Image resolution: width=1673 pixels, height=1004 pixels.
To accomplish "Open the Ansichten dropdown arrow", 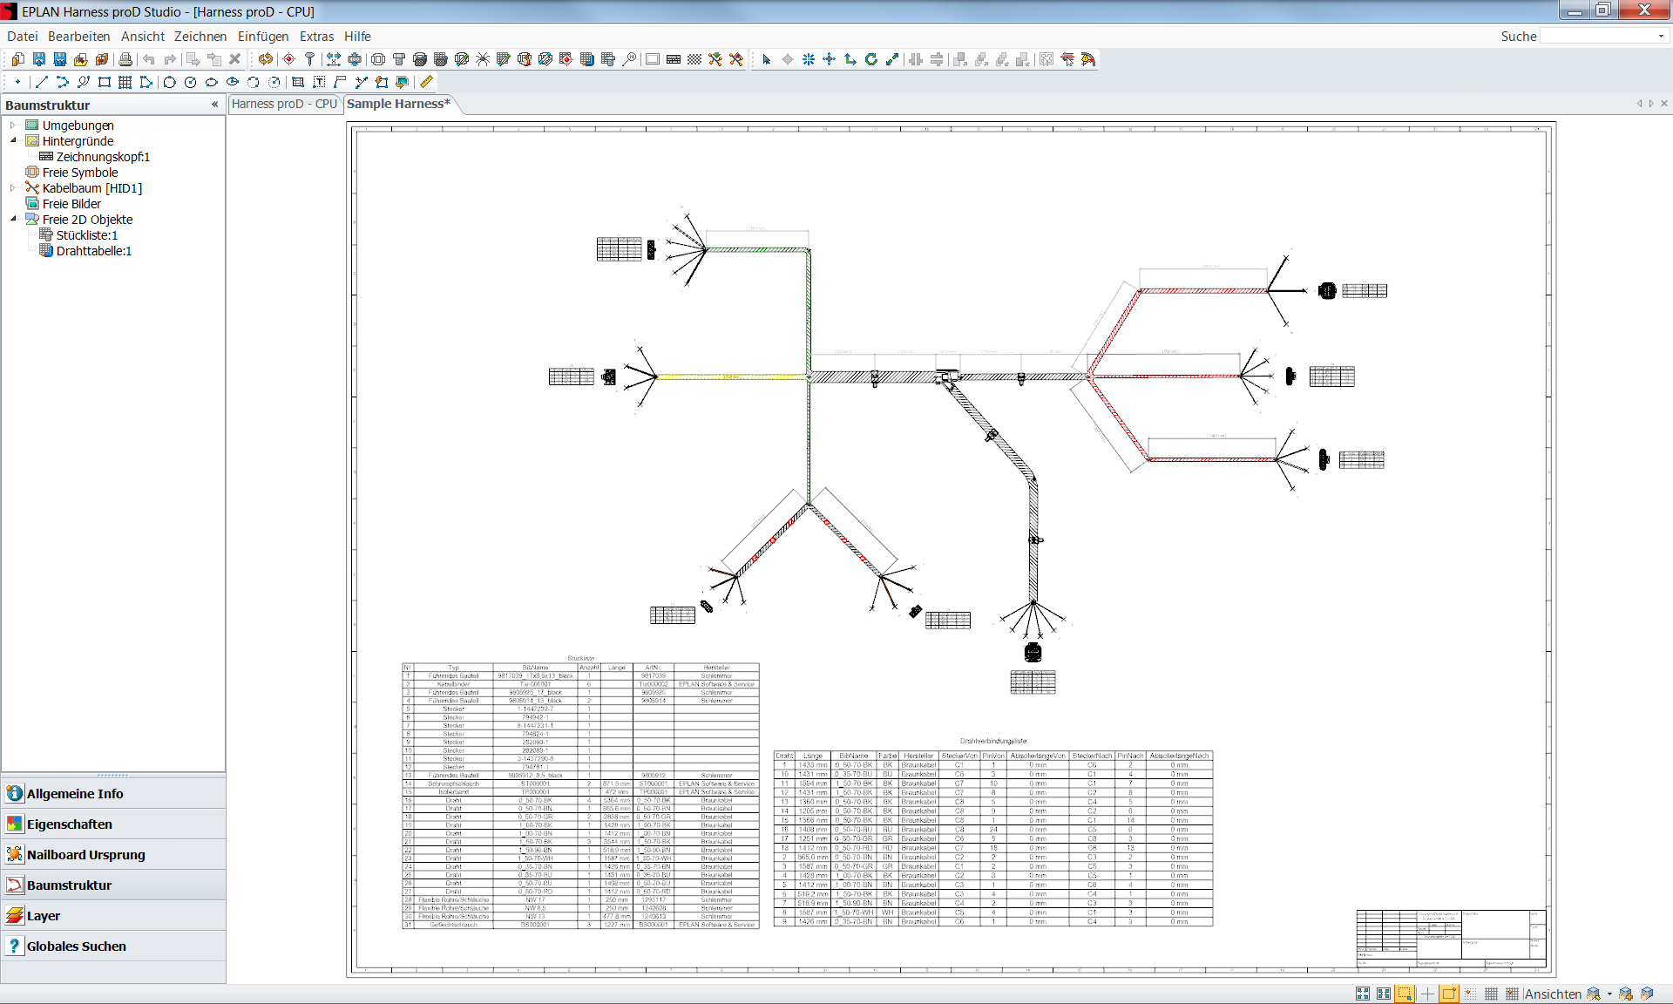I will tap(1609, 994).
